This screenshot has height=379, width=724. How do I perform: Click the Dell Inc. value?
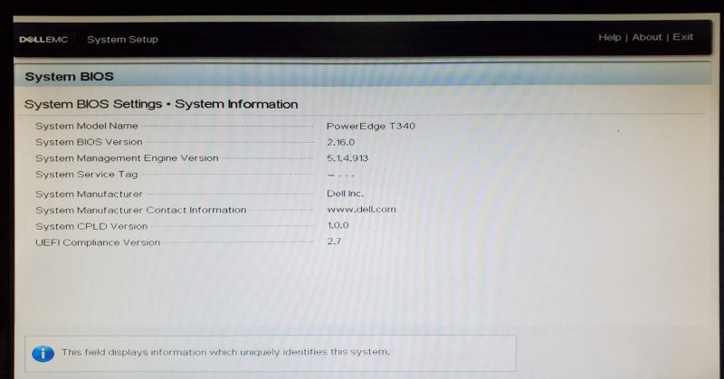pos(345,194)
